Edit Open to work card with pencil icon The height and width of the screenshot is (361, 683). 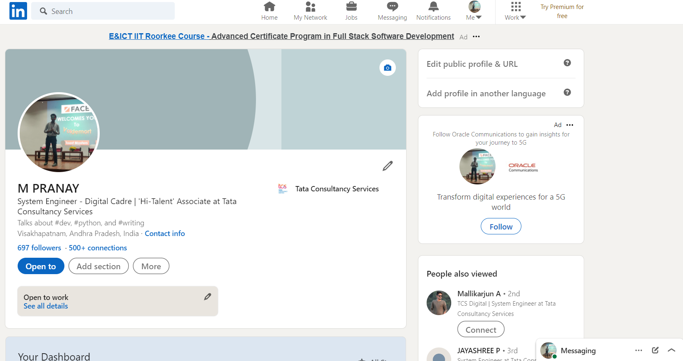click(x=208, y=297)
